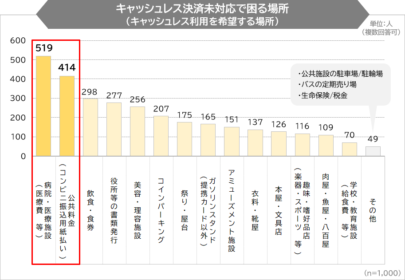Click the bar valued 256

(x=138, y=131)
